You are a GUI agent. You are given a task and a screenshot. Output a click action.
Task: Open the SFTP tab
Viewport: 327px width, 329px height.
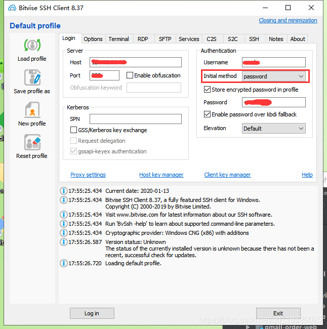click(165, 39)
